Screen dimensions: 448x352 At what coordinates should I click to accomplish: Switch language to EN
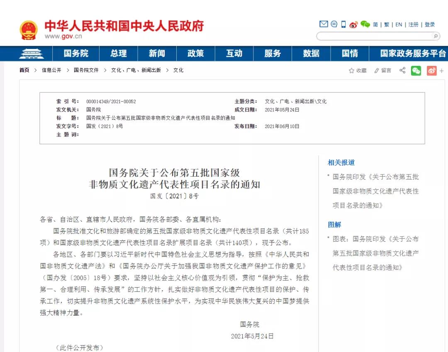pos(399,24)
